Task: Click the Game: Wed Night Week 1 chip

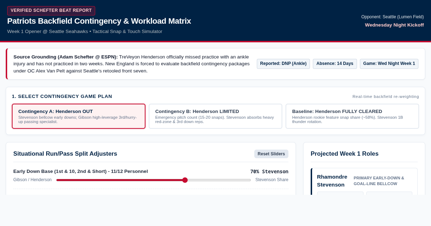Action: click(x=389, y=64)
